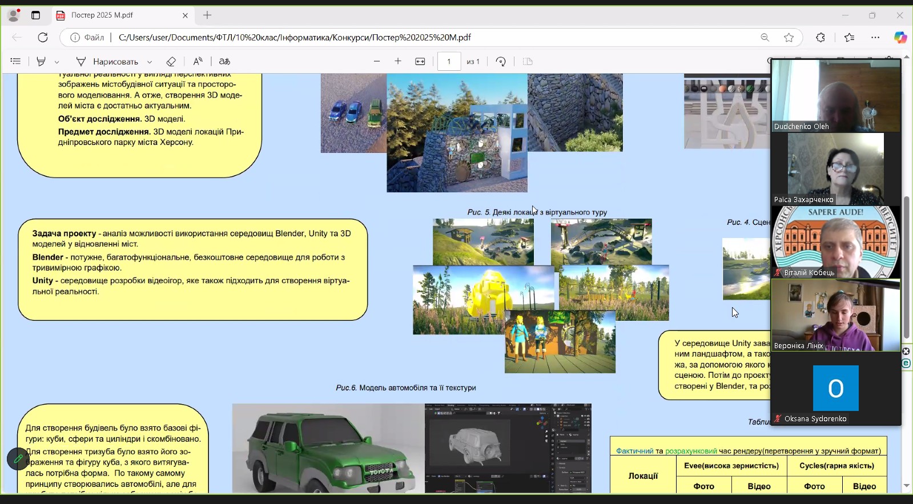
Task: Select Dudchenko Oleh video tile
Action: [x=836, y=95]
